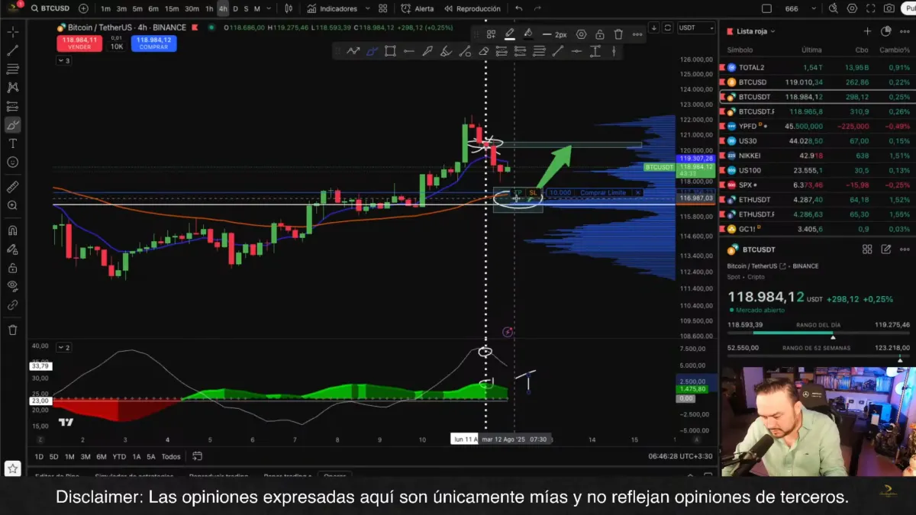Image resolution: width=916 pixels, height=515 pixels.
Task: Change drawing fill background color
Action: tap(527, 34)
